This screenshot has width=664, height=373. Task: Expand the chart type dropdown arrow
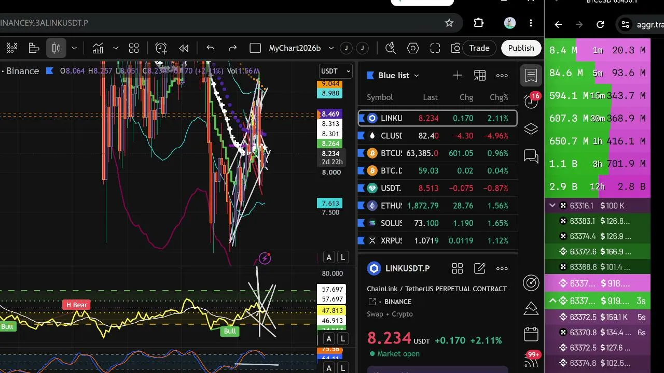[74, 48]
